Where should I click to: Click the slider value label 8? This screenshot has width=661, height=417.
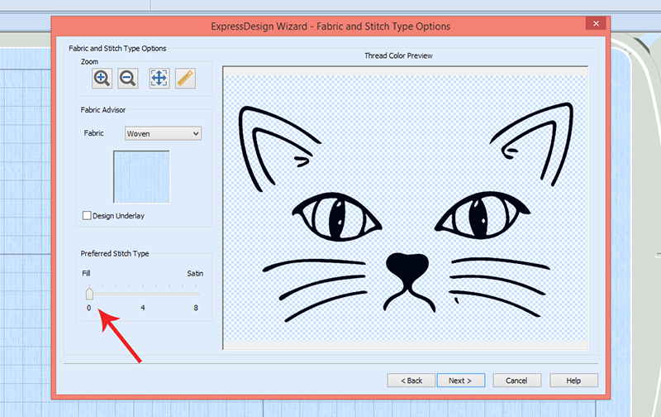[196, 308]
